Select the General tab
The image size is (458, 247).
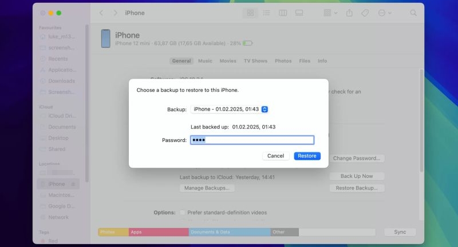(x=181, y=61)
